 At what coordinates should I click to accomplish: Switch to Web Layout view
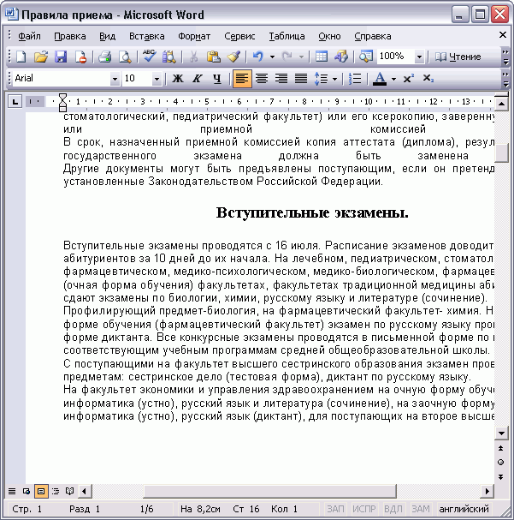coord(27,491)
